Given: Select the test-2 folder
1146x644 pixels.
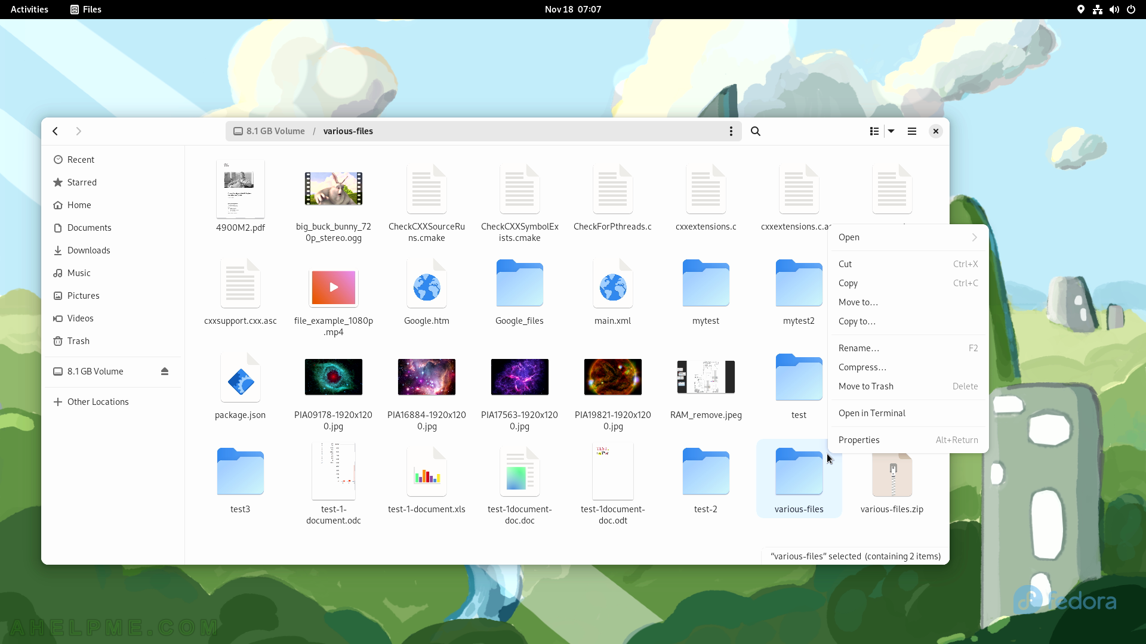Looking at the screenshot, I should coord(706,472).
